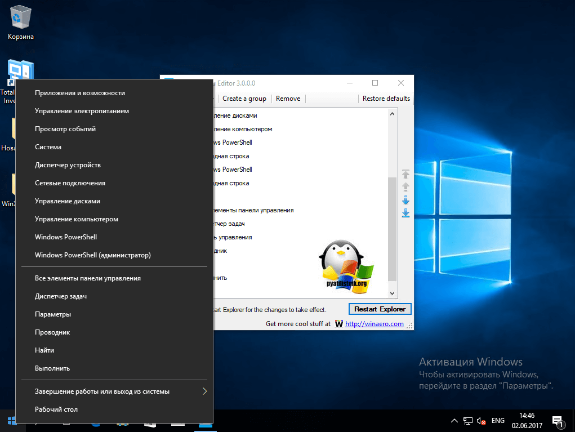Screen dimensions: 575x432
Task: Click the muted volume tray icon
Action: (x=482, y=421)
